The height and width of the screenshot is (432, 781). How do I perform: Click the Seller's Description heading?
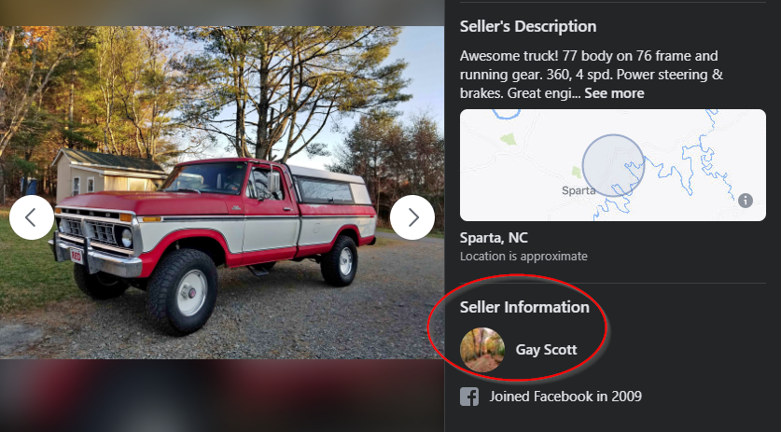coord(528,27)
